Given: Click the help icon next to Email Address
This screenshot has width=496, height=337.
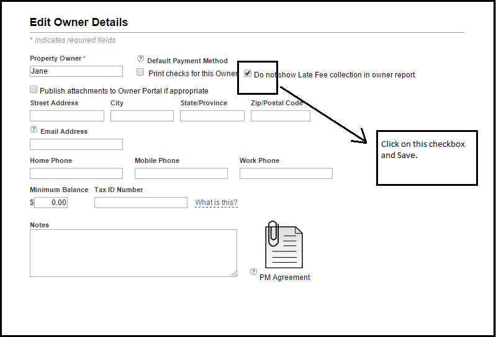Looking at the screenshot, I should pyautogui.click(x=34, y=130).
